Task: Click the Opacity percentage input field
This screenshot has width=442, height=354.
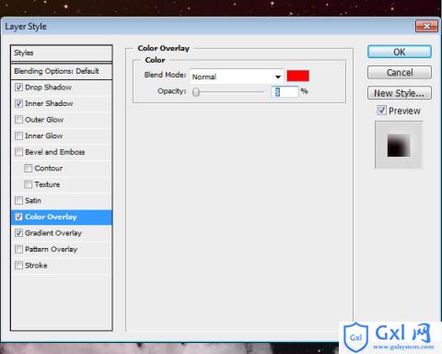Action: pyautogui.click(x=285, y=91)
